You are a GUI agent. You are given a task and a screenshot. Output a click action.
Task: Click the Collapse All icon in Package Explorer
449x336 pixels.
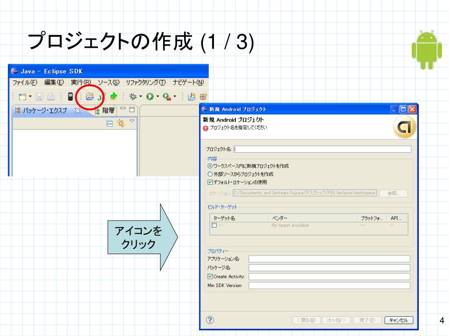tap(109, 123)
